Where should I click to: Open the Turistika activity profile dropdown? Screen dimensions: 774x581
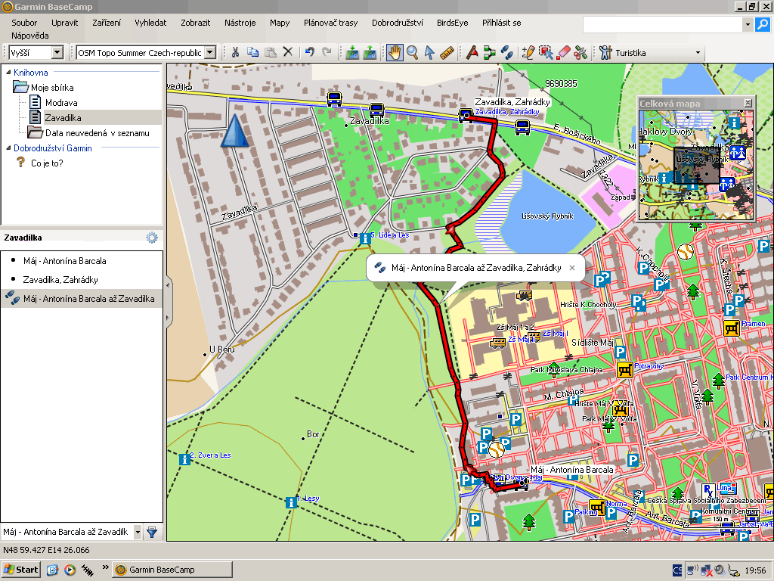tap(697, 53)
